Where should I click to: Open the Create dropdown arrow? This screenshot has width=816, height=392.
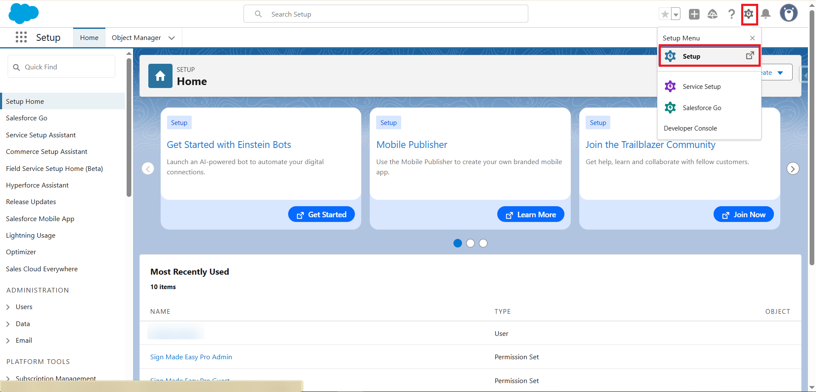pos(780,73)
